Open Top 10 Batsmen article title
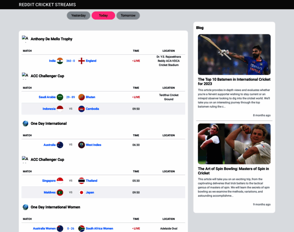This screenshot has height=232, width=294. (x=234, y=82)
